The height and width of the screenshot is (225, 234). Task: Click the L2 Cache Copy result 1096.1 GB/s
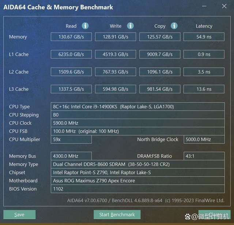click(x=159, y=72)
